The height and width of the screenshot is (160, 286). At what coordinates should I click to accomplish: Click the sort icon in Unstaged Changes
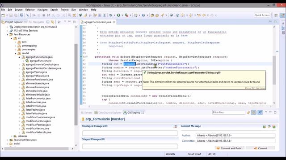tap(175, 126)
